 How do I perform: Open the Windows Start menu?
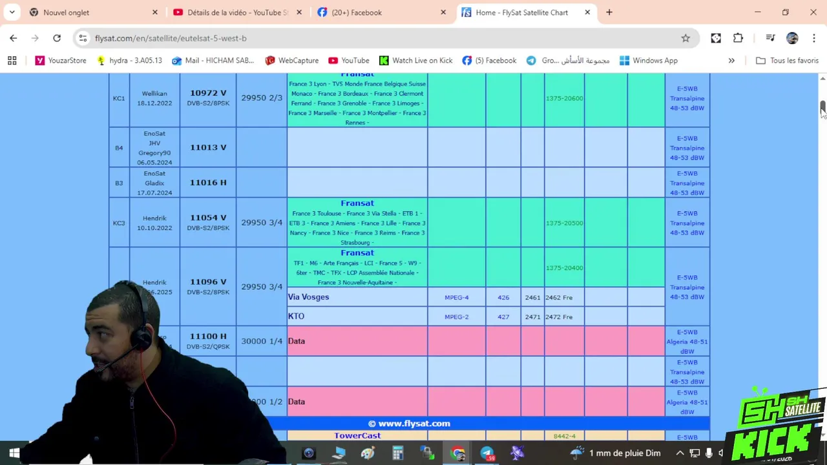click(14, 453)
